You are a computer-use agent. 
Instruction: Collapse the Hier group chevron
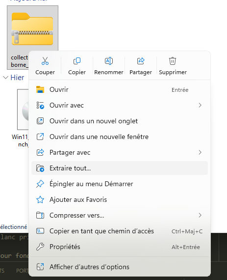6,78
